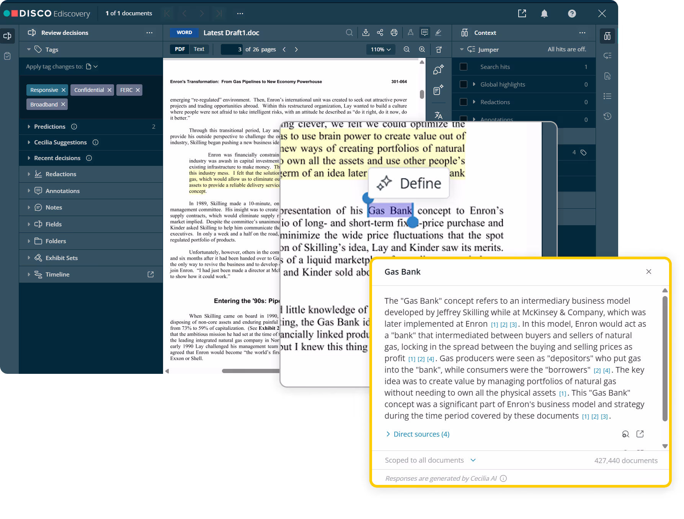Close the Gas Bank definition popup
This screenshot has width=684, height=519.
tap(648, 272)
